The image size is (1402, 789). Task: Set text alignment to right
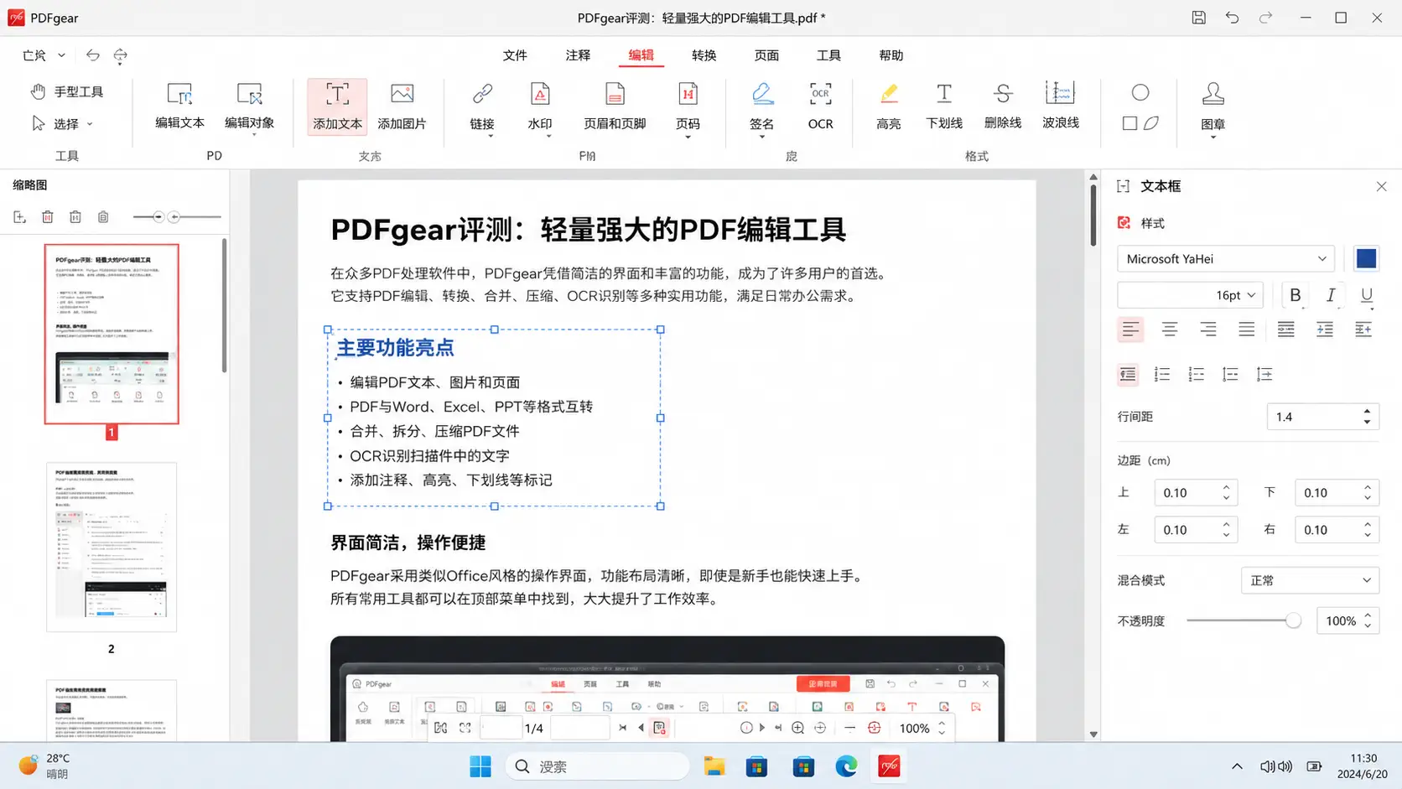[x=1208, y=330]
